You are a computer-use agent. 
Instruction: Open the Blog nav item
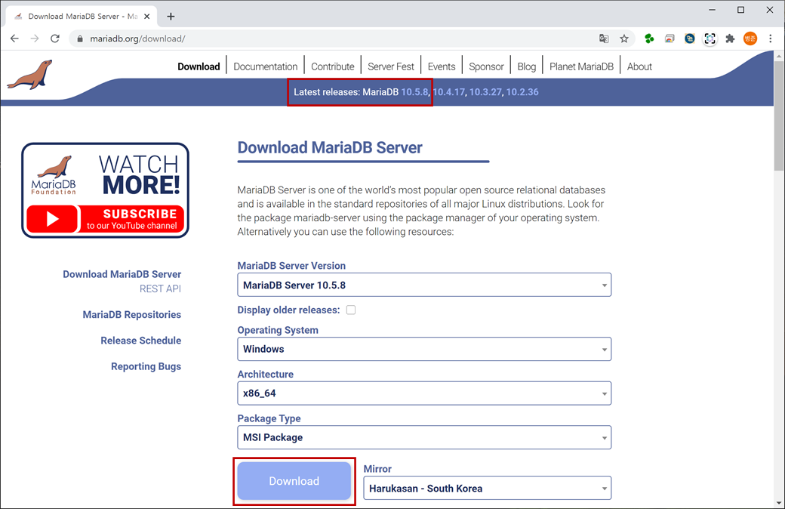[x=527, y=66]
